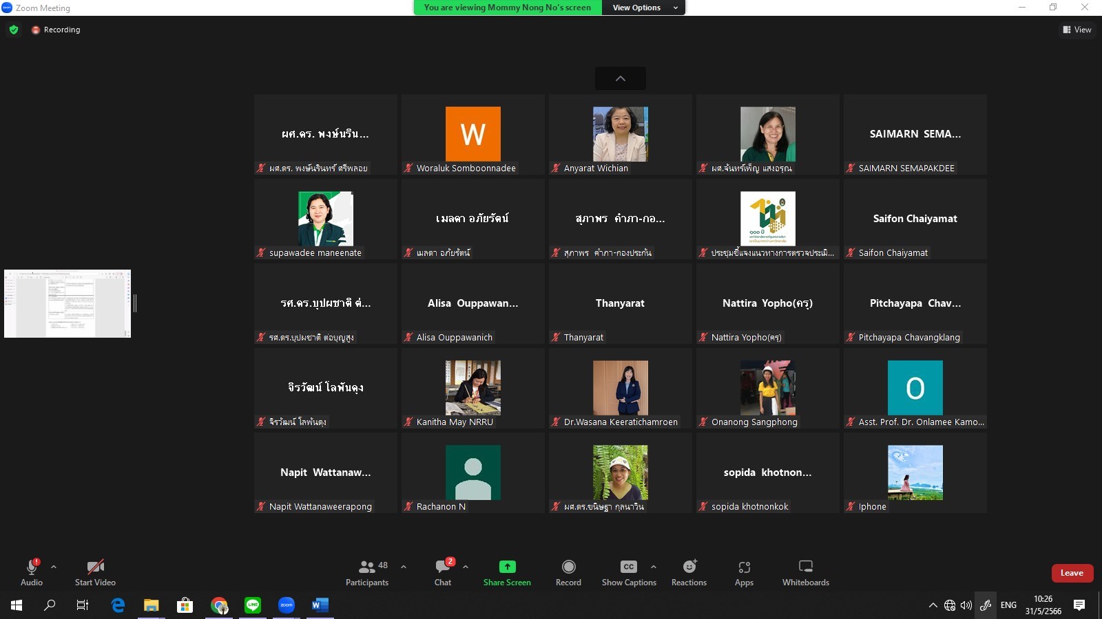Expand View Options dropdown

[x=643, y=8]
